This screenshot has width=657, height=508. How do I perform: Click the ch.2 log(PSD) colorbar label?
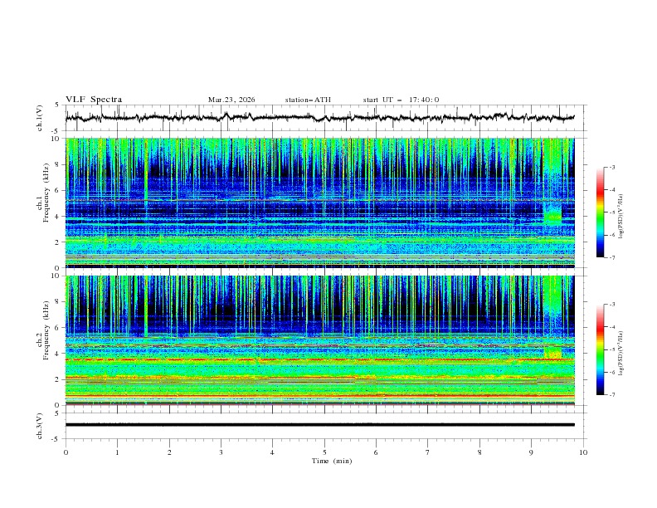(x=620, y=353)
